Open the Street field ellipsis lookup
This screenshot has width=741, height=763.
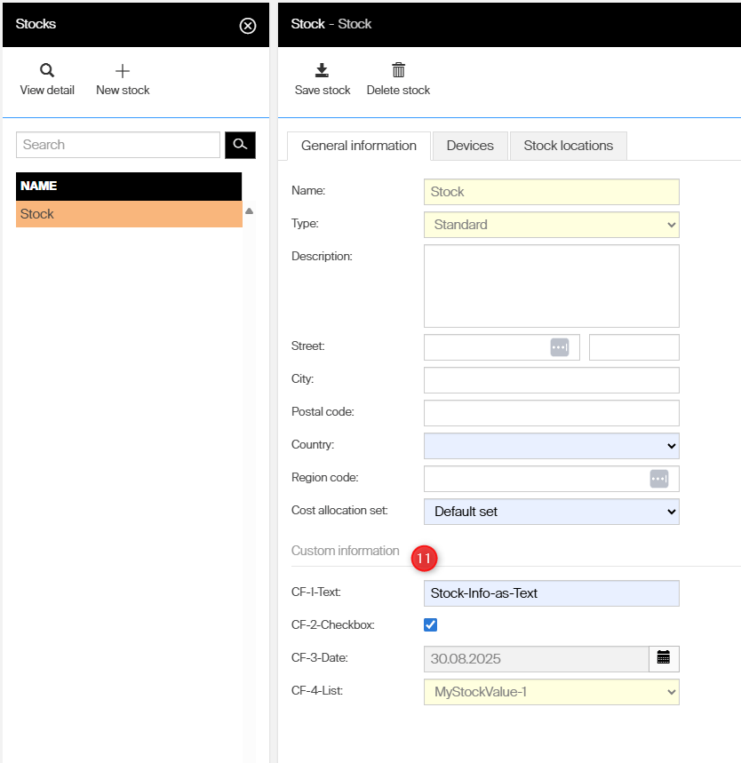coord(559,347)
